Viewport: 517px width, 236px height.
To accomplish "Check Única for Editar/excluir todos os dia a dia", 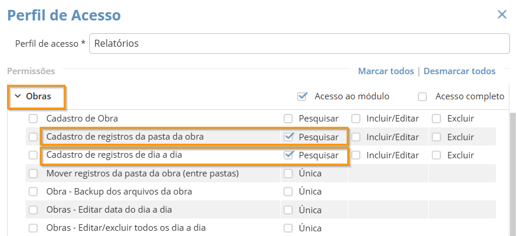I will pos(288,228).
